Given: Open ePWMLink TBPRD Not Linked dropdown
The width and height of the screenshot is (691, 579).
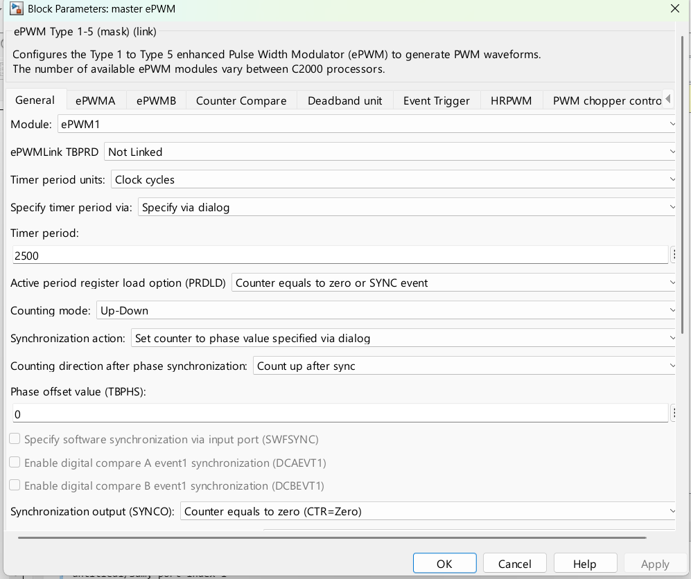Looking at the screenshot, I should [390, 152].
